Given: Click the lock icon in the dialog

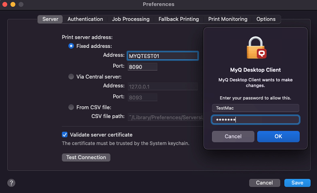Looking at the screenshot, I should click(x=255, y=48).
